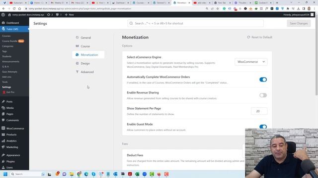Toggle Enable Guest Mode switch

coord(263,127)
